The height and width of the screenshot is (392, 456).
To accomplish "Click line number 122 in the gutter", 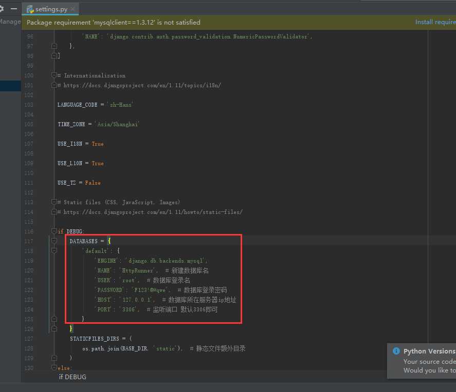I will pos(29,290).
